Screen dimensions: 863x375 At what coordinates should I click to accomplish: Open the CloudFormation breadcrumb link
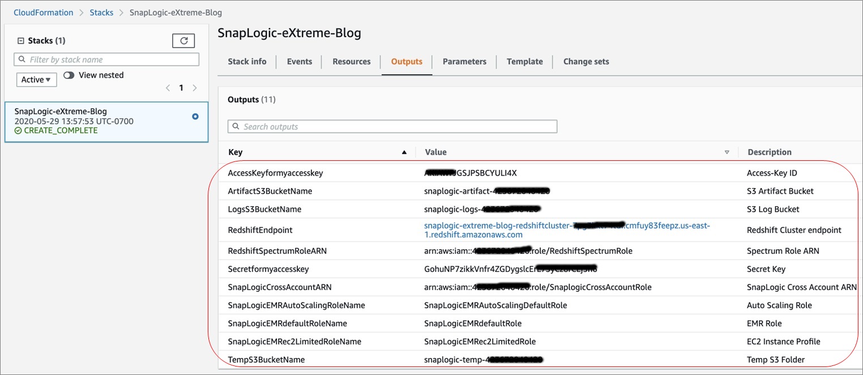(44, 12)
